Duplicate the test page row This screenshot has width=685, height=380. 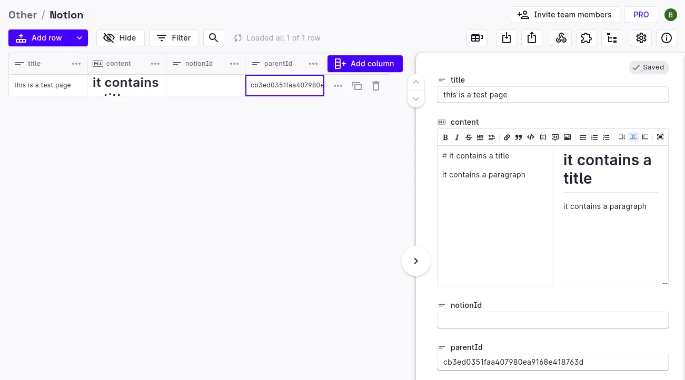click(357, 86)
